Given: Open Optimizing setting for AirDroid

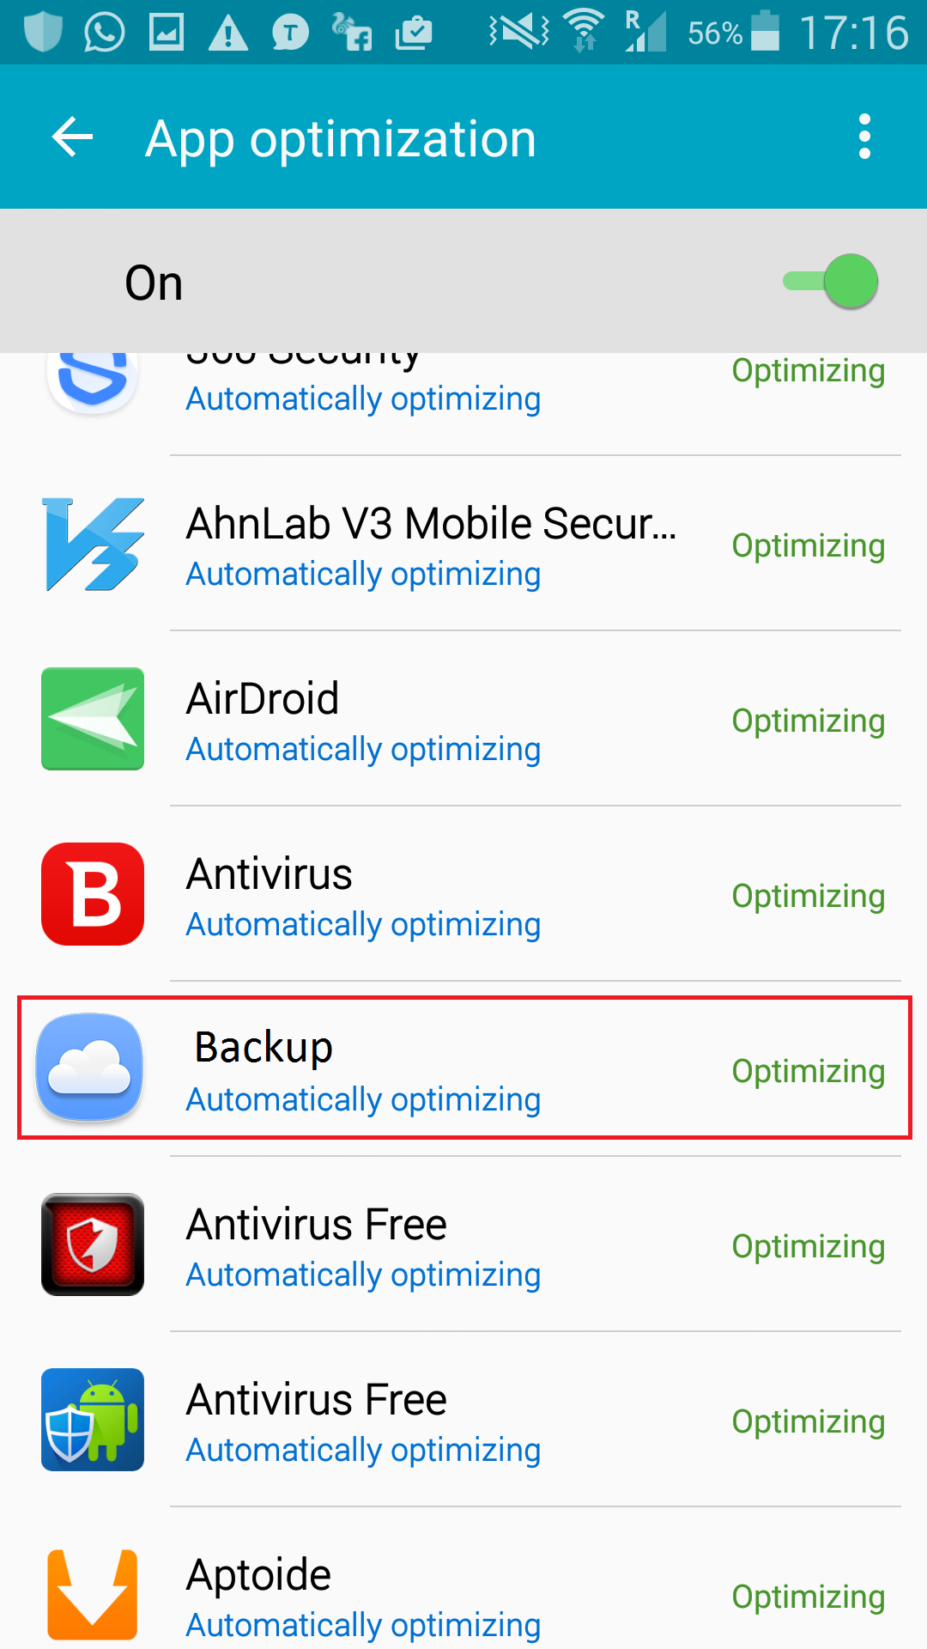Looking at the screenshot, I should coord(808,721).
